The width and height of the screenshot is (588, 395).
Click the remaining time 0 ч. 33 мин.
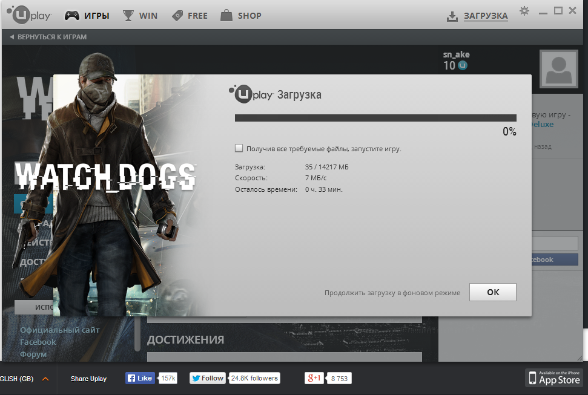[x=323, y=189]
